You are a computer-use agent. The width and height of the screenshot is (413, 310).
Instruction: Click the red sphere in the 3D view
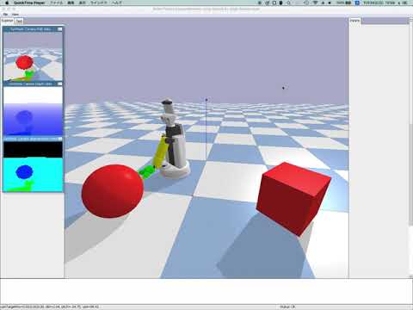(113, 191)
